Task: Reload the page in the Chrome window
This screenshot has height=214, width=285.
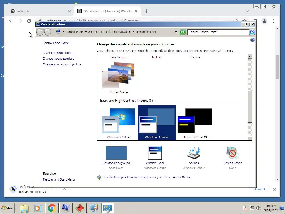Action: click(x=29, y=21)
